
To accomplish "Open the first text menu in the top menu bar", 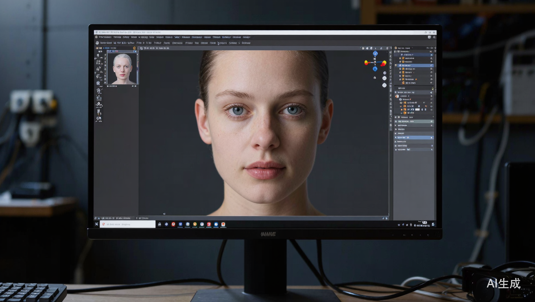I will (x=105, y=37).
